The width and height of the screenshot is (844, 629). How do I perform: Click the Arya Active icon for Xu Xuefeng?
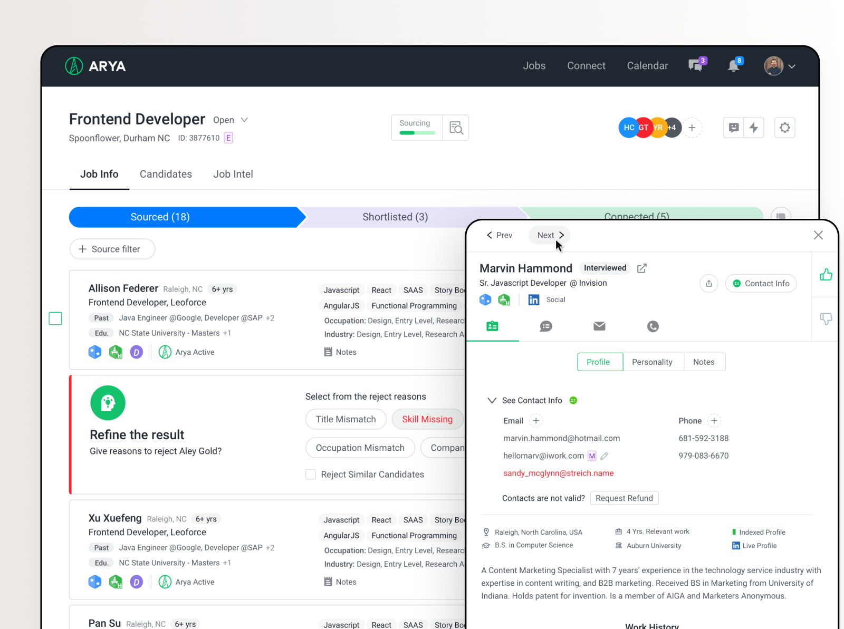click(165, 582)
